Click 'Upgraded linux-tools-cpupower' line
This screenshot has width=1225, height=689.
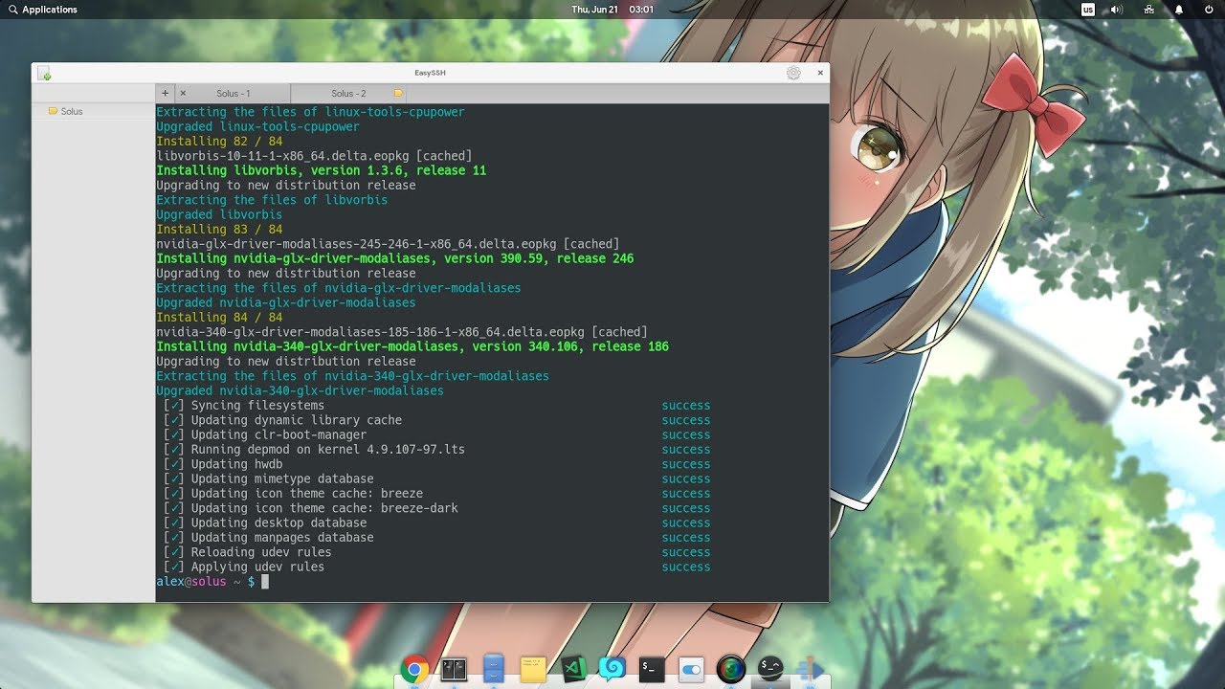point(257,126)
